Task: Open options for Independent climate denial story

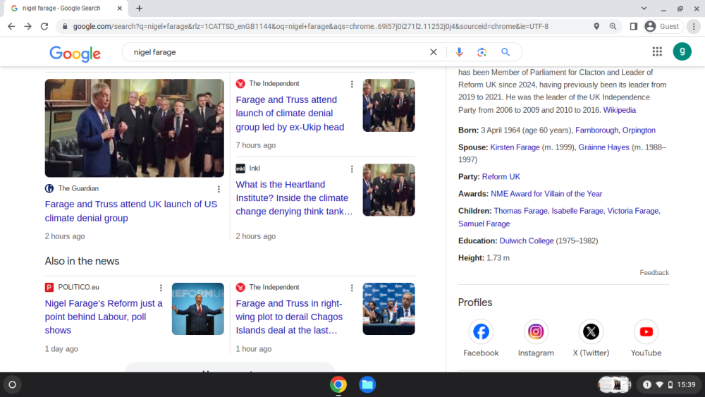Action: click(x=352, y=84)
